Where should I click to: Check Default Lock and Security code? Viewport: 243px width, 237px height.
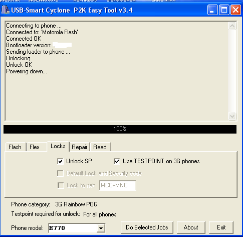60,173
